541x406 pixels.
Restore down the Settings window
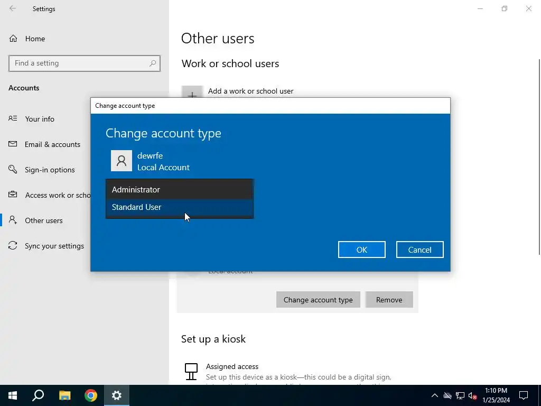[x=505, y=8]
